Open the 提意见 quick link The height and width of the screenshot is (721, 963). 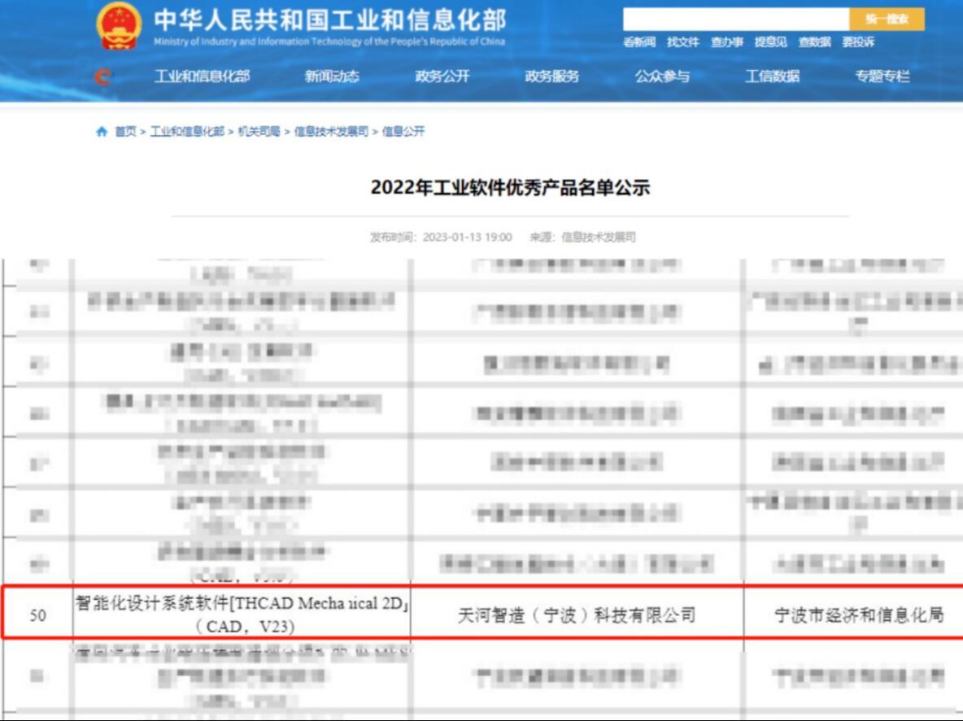click(771, 42)
